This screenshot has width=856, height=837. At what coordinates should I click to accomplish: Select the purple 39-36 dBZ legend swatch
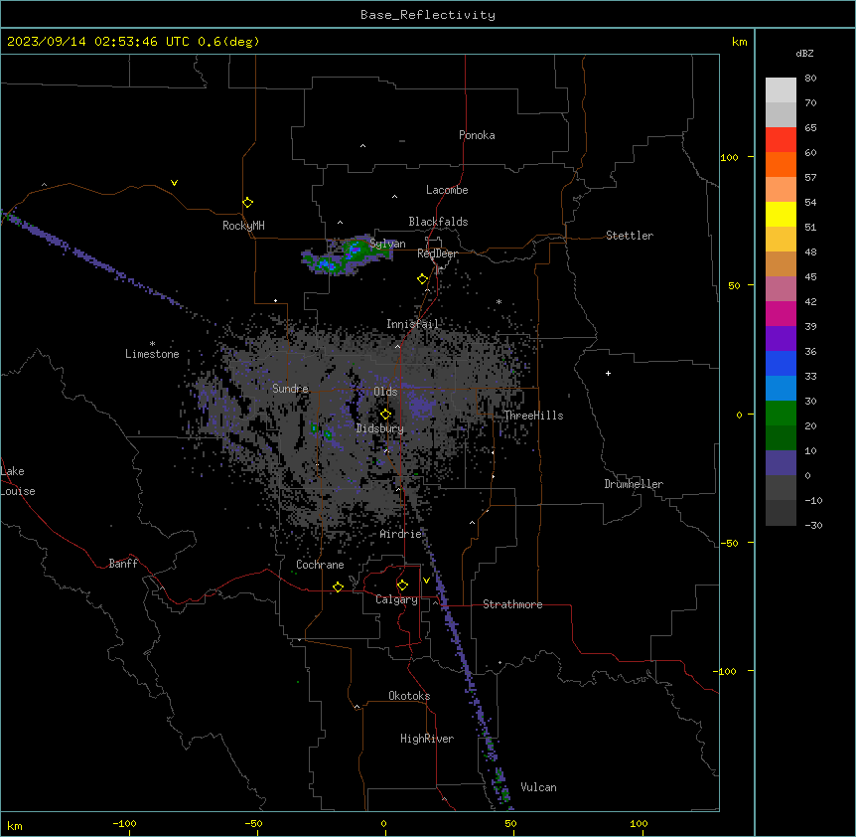click(x=781, y=339)
